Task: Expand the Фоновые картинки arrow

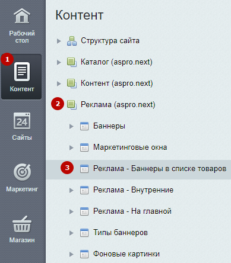Action: 71,254
